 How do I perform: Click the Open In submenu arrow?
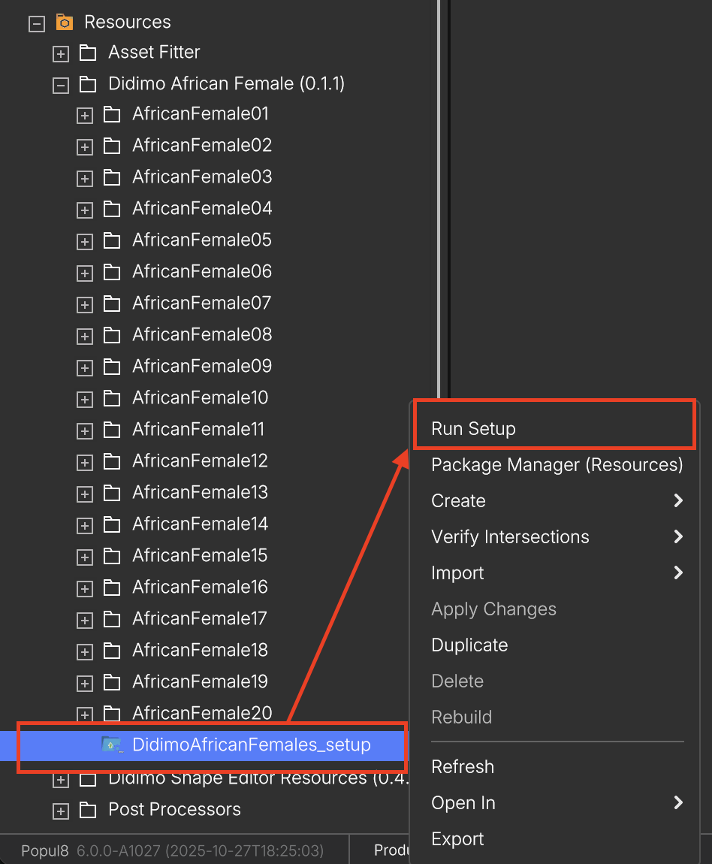point(678,803)
